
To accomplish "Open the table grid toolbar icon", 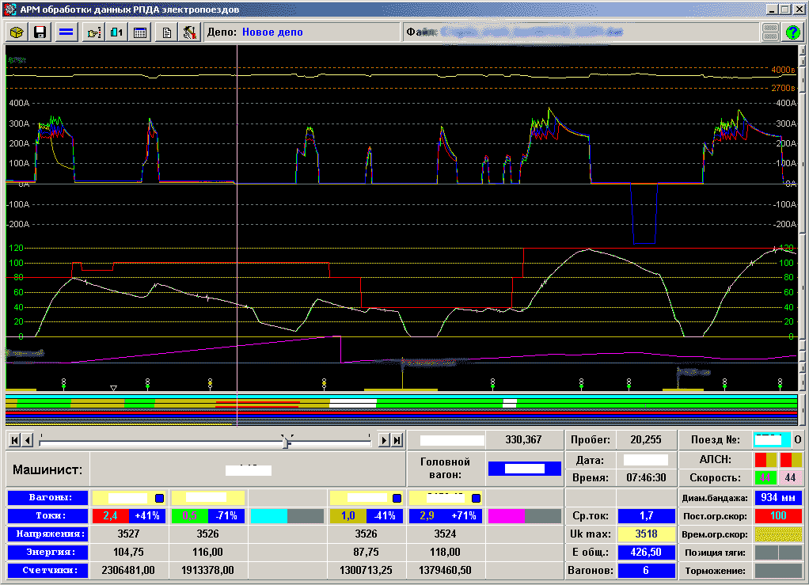I will pos(140,32).
